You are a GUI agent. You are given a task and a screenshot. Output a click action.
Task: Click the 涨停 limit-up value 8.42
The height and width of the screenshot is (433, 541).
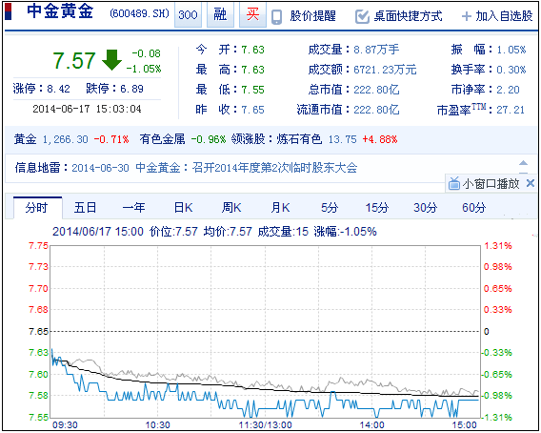coord(58,89)
